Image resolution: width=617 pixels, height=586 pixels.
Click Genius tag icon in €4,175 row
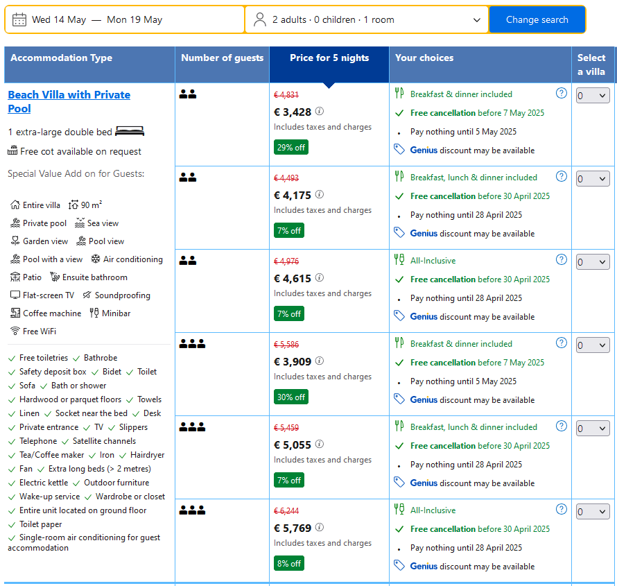point(399,232)
